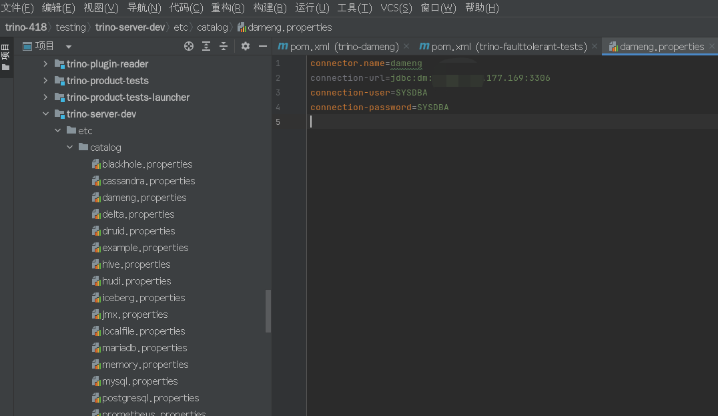
Task: Click catalog in the breadcrumb
Action: [x=212, y=27]
